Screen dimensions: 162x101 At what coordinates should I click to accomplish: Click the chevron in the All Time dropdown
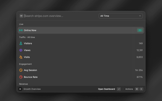(x=140, y=16)
